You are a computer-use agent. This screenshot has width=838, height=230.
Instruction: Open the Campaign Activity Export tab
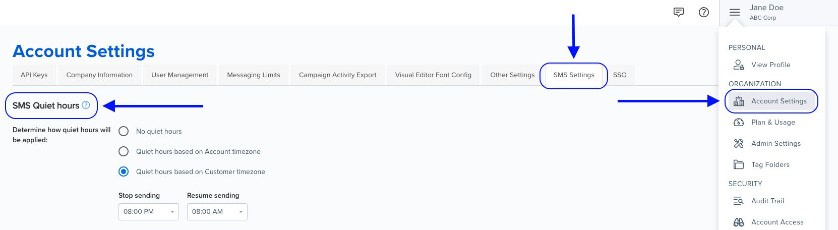click(338, 75)
